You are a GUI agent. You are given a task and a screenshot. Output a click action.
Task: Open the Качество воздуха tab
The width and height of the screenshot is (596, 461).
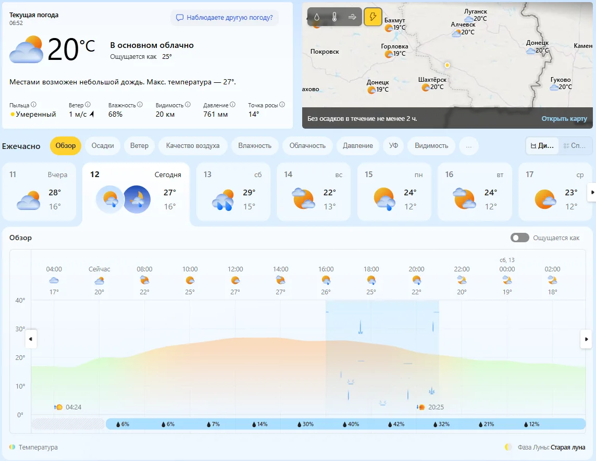[193, 146]
